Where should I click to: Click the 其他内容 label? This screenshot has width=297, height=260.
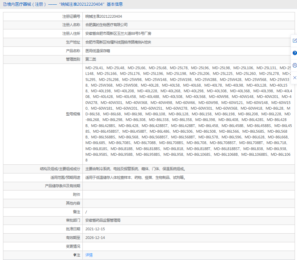click(x=73, y=203)
